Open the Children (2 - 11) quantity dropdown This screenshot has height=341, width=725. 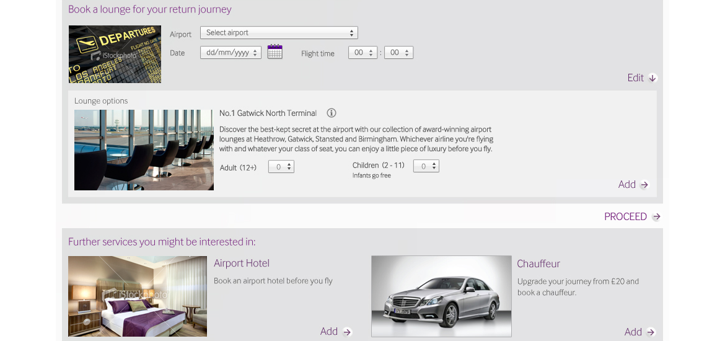coord(426,166)
